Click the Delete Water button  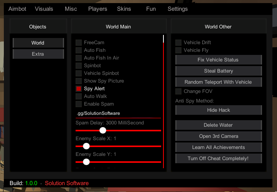(219, 125)
